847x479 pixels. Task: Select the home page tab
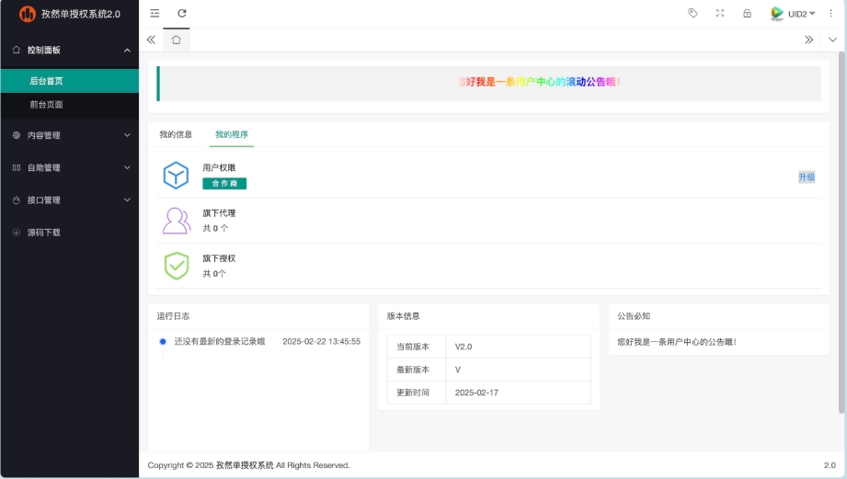pos(176,40)
